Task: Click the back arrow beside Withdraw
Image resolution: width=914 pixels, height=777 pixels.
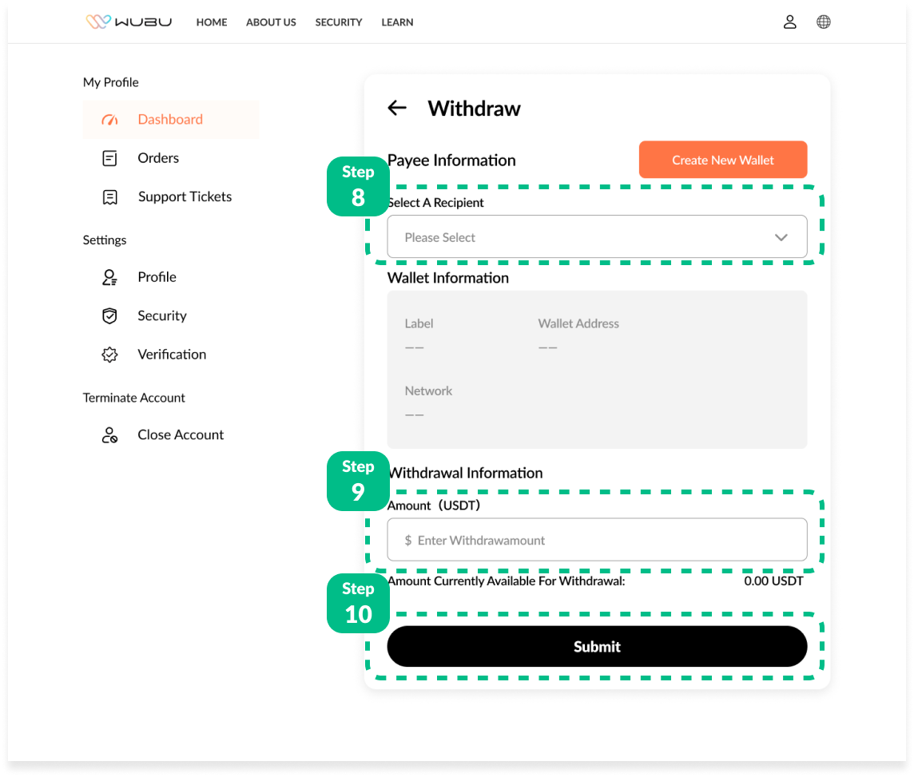Action: (x=397, y=108)
